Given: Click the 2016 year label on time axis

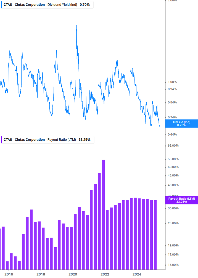Looking at the screenshot, I should pyautogui.click(x=9, y=274).
